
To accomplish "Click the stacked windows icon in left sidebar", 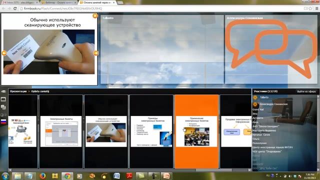I will (3, 107).
